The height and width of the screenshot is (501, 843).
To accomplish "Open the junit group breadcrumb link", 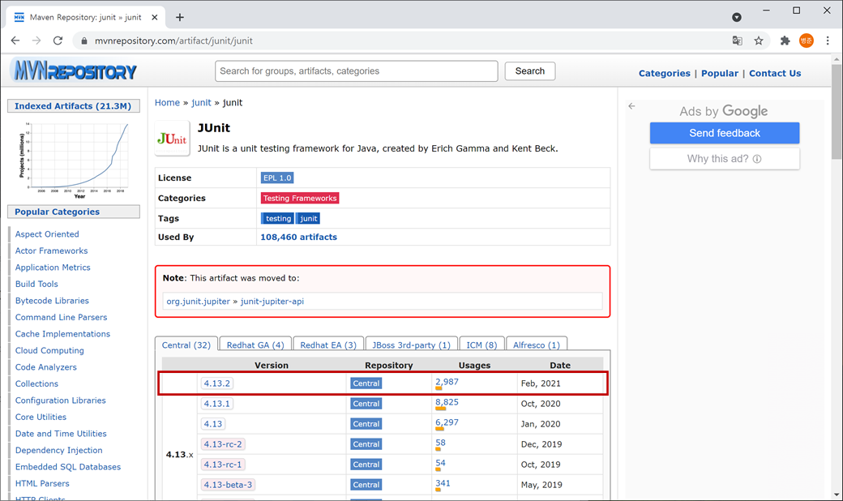I will click(x=202, y=103).
